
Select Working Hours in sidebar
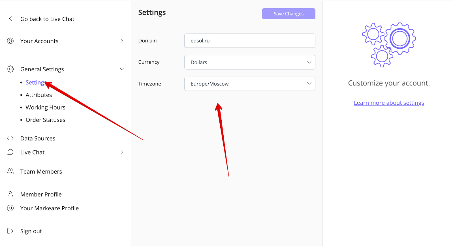45,108
